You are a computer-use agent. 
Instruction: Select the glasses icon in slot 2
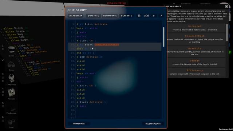click(11, 64)
